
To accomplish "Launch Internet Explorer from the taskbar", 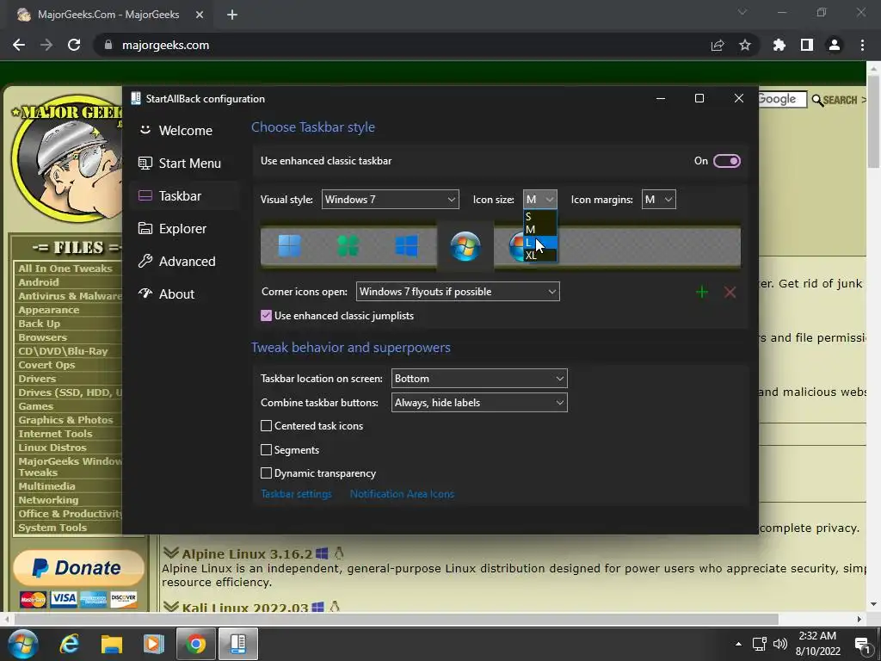I will coord(69,644).
